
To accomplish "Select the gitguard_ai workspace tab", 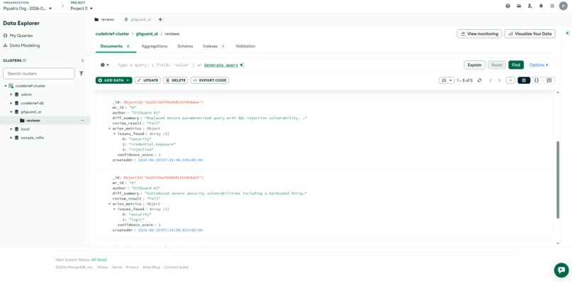I will [x=138, y=19].
